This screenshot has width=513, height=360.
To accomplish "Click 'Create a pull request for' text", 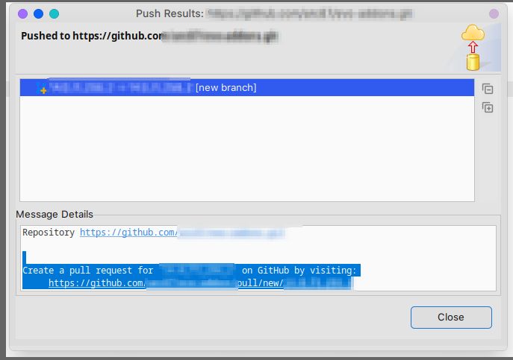I will pyautogui.click(x=87, y=271).
